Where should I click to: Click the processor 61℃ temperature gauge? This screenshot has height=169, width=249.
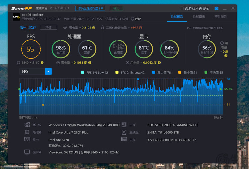tap(87, 49)
